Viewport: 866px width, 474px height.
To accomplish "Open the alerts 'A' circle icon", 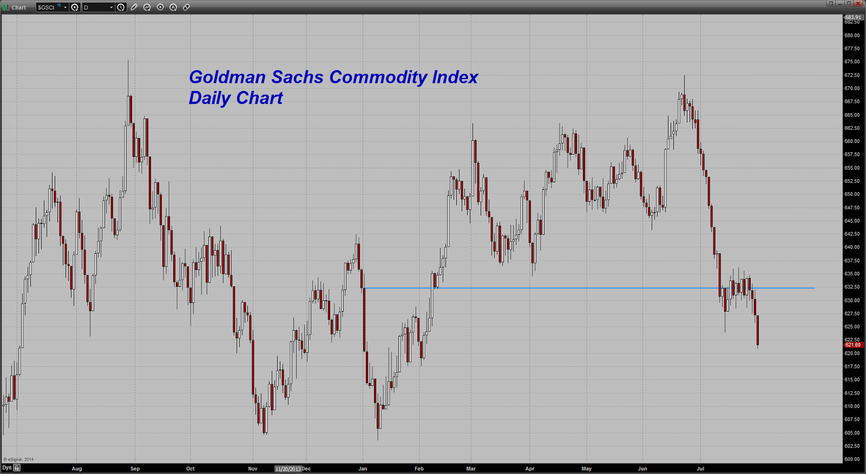I will tap(173, 7).
